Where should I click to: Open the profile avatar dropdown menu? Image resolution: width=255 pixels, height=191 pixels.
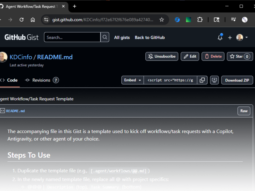click(241, 37)
